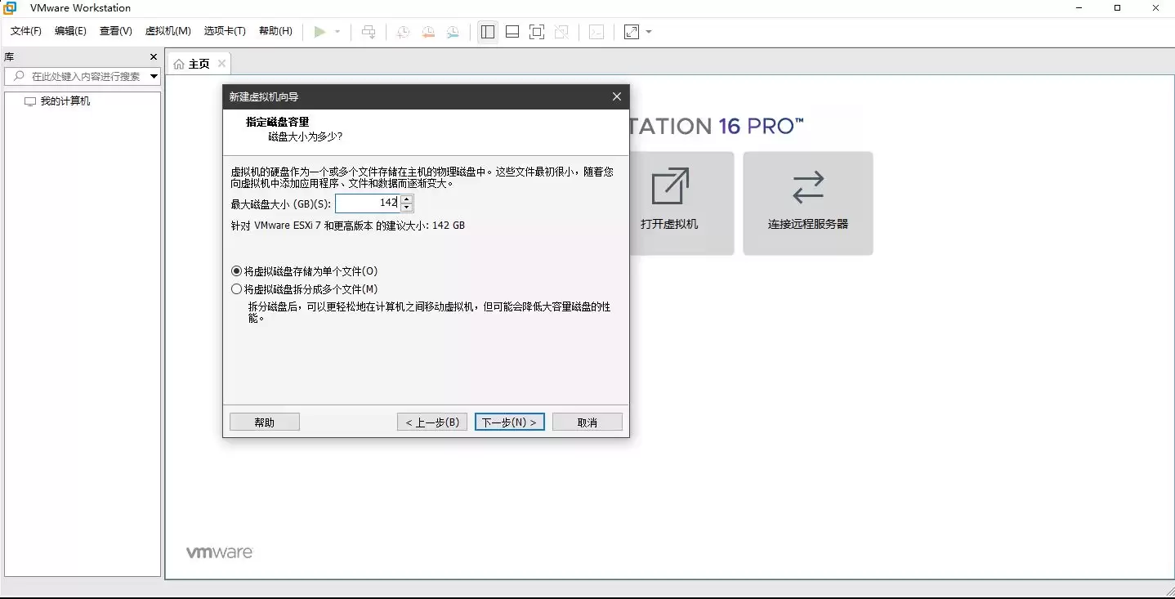This screenshot has height=599, width=1175.
Task: Click the power on play icon
Action: (319, 32)
